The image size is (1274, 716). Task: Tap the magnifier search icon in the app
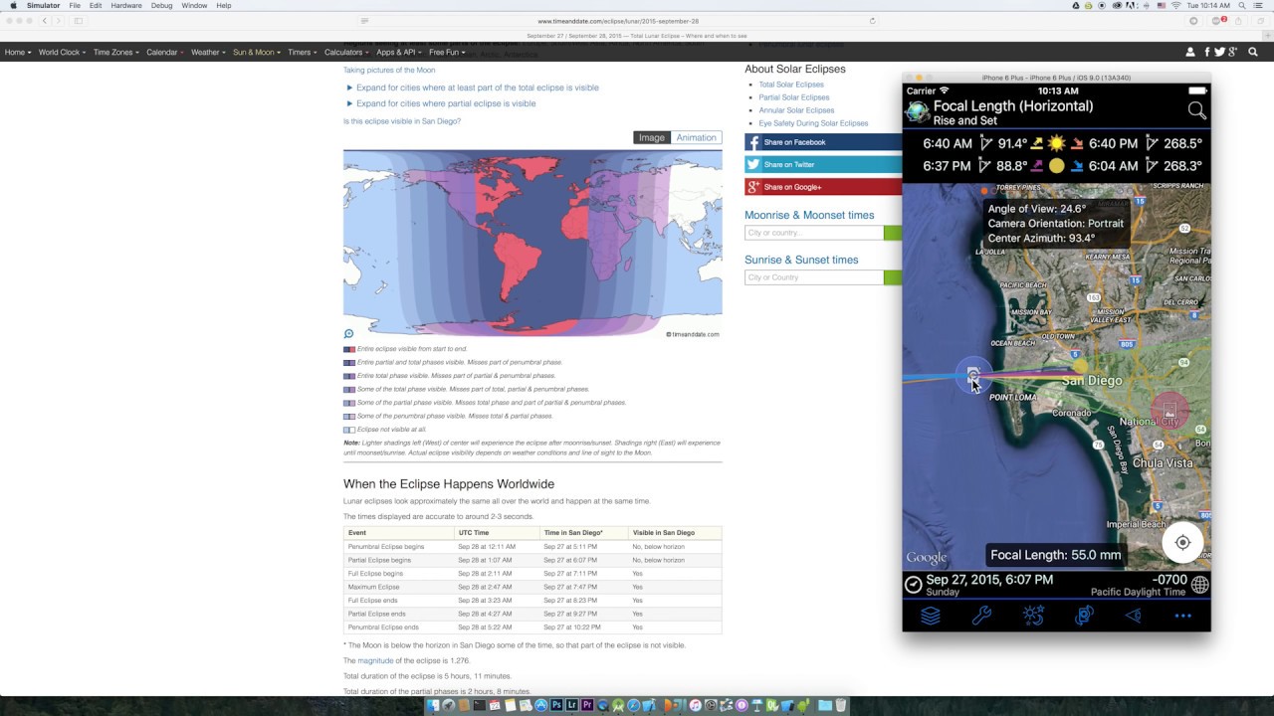(x=1196, y=111)
